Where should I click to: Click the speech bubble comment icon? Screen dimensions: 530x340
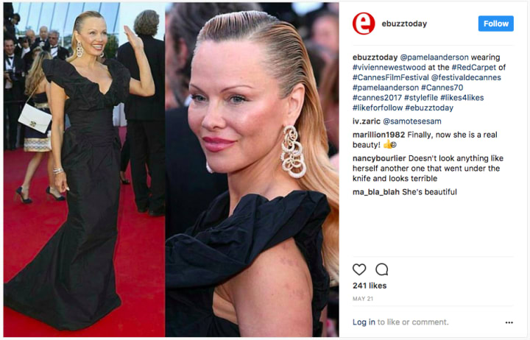pyautogui.click(x=381, y=269)
